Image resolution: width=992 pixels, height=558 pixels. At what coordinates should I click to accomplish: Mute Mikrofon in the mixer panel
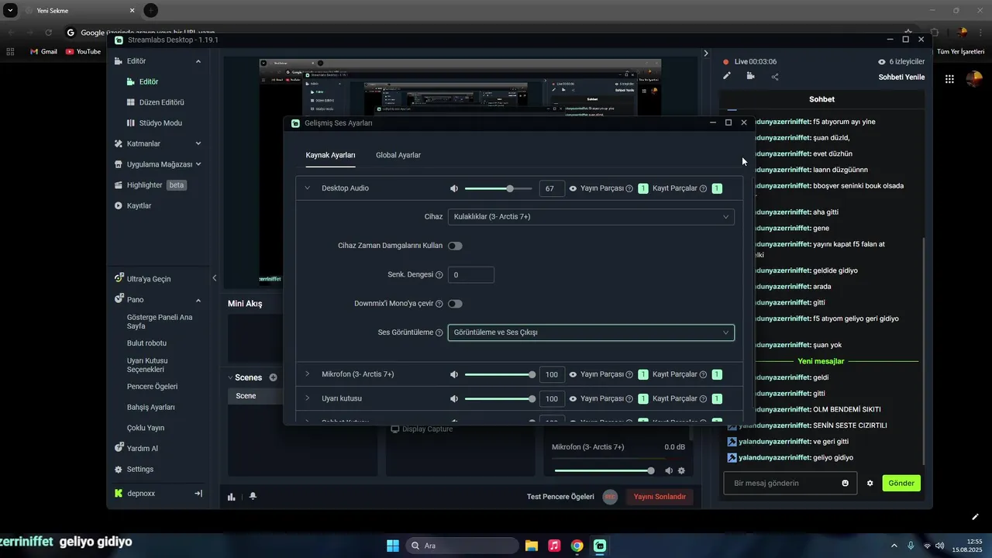[668, 470]
